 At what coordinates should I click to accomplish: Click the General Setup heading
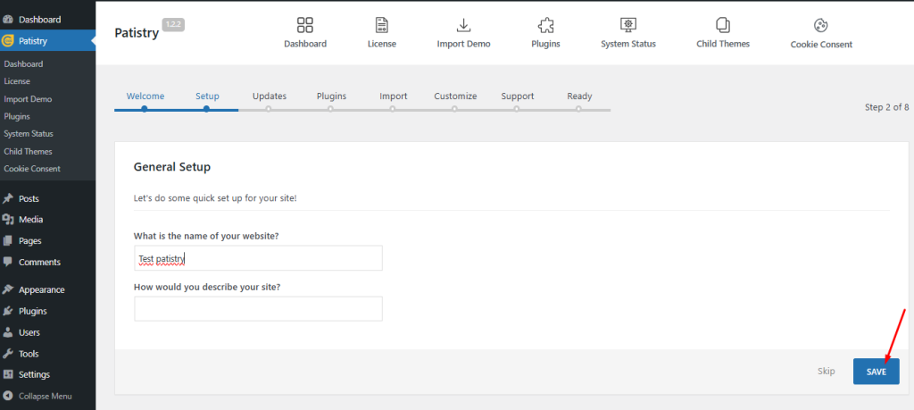pyautogui.click(x=172, y=167)
